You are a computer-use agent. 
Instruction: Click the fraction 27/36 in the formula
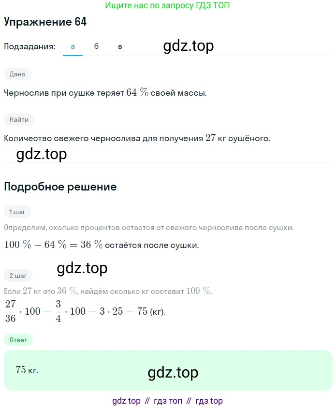coord(11,311)
